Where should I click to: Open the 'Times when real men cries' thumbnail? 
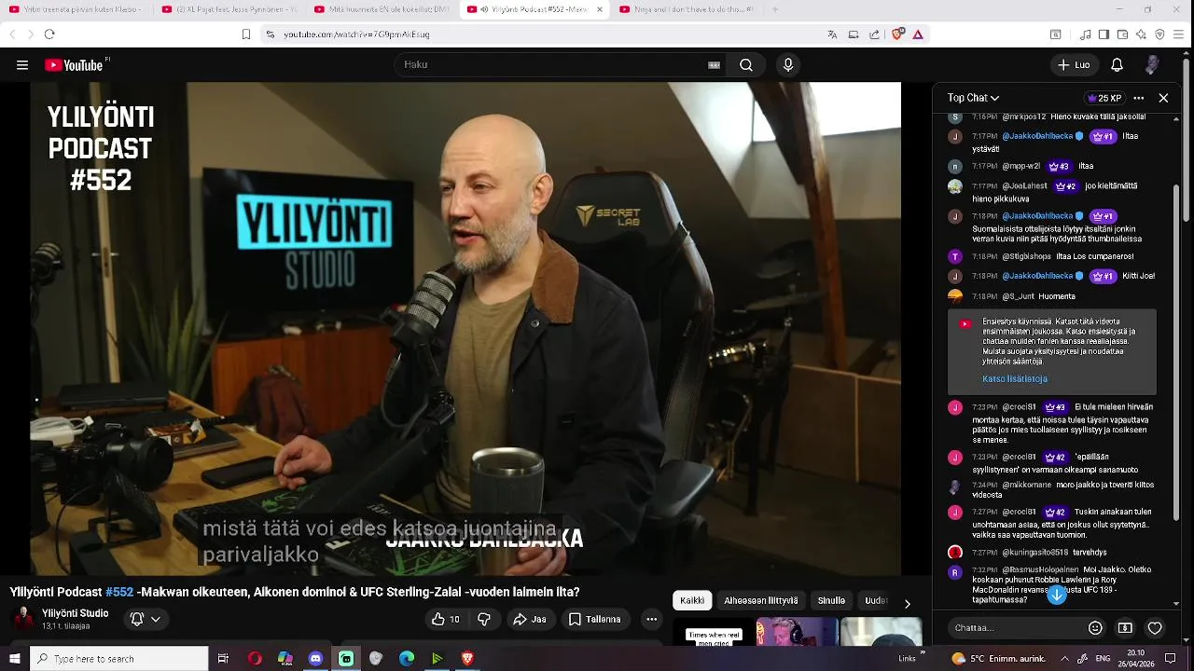pos(714,632)
